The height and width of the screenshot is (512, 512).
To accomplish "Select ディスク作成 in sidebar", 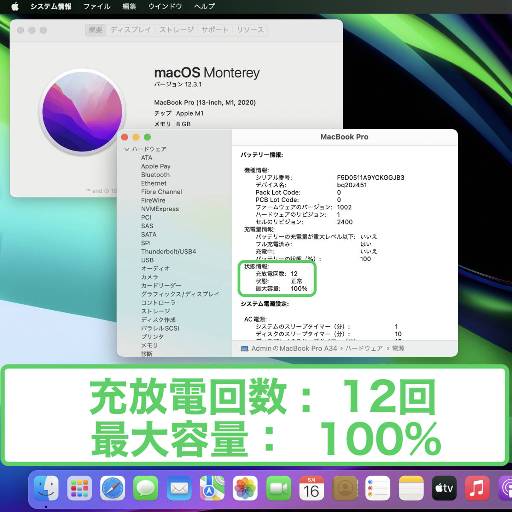I will [159, 320].
